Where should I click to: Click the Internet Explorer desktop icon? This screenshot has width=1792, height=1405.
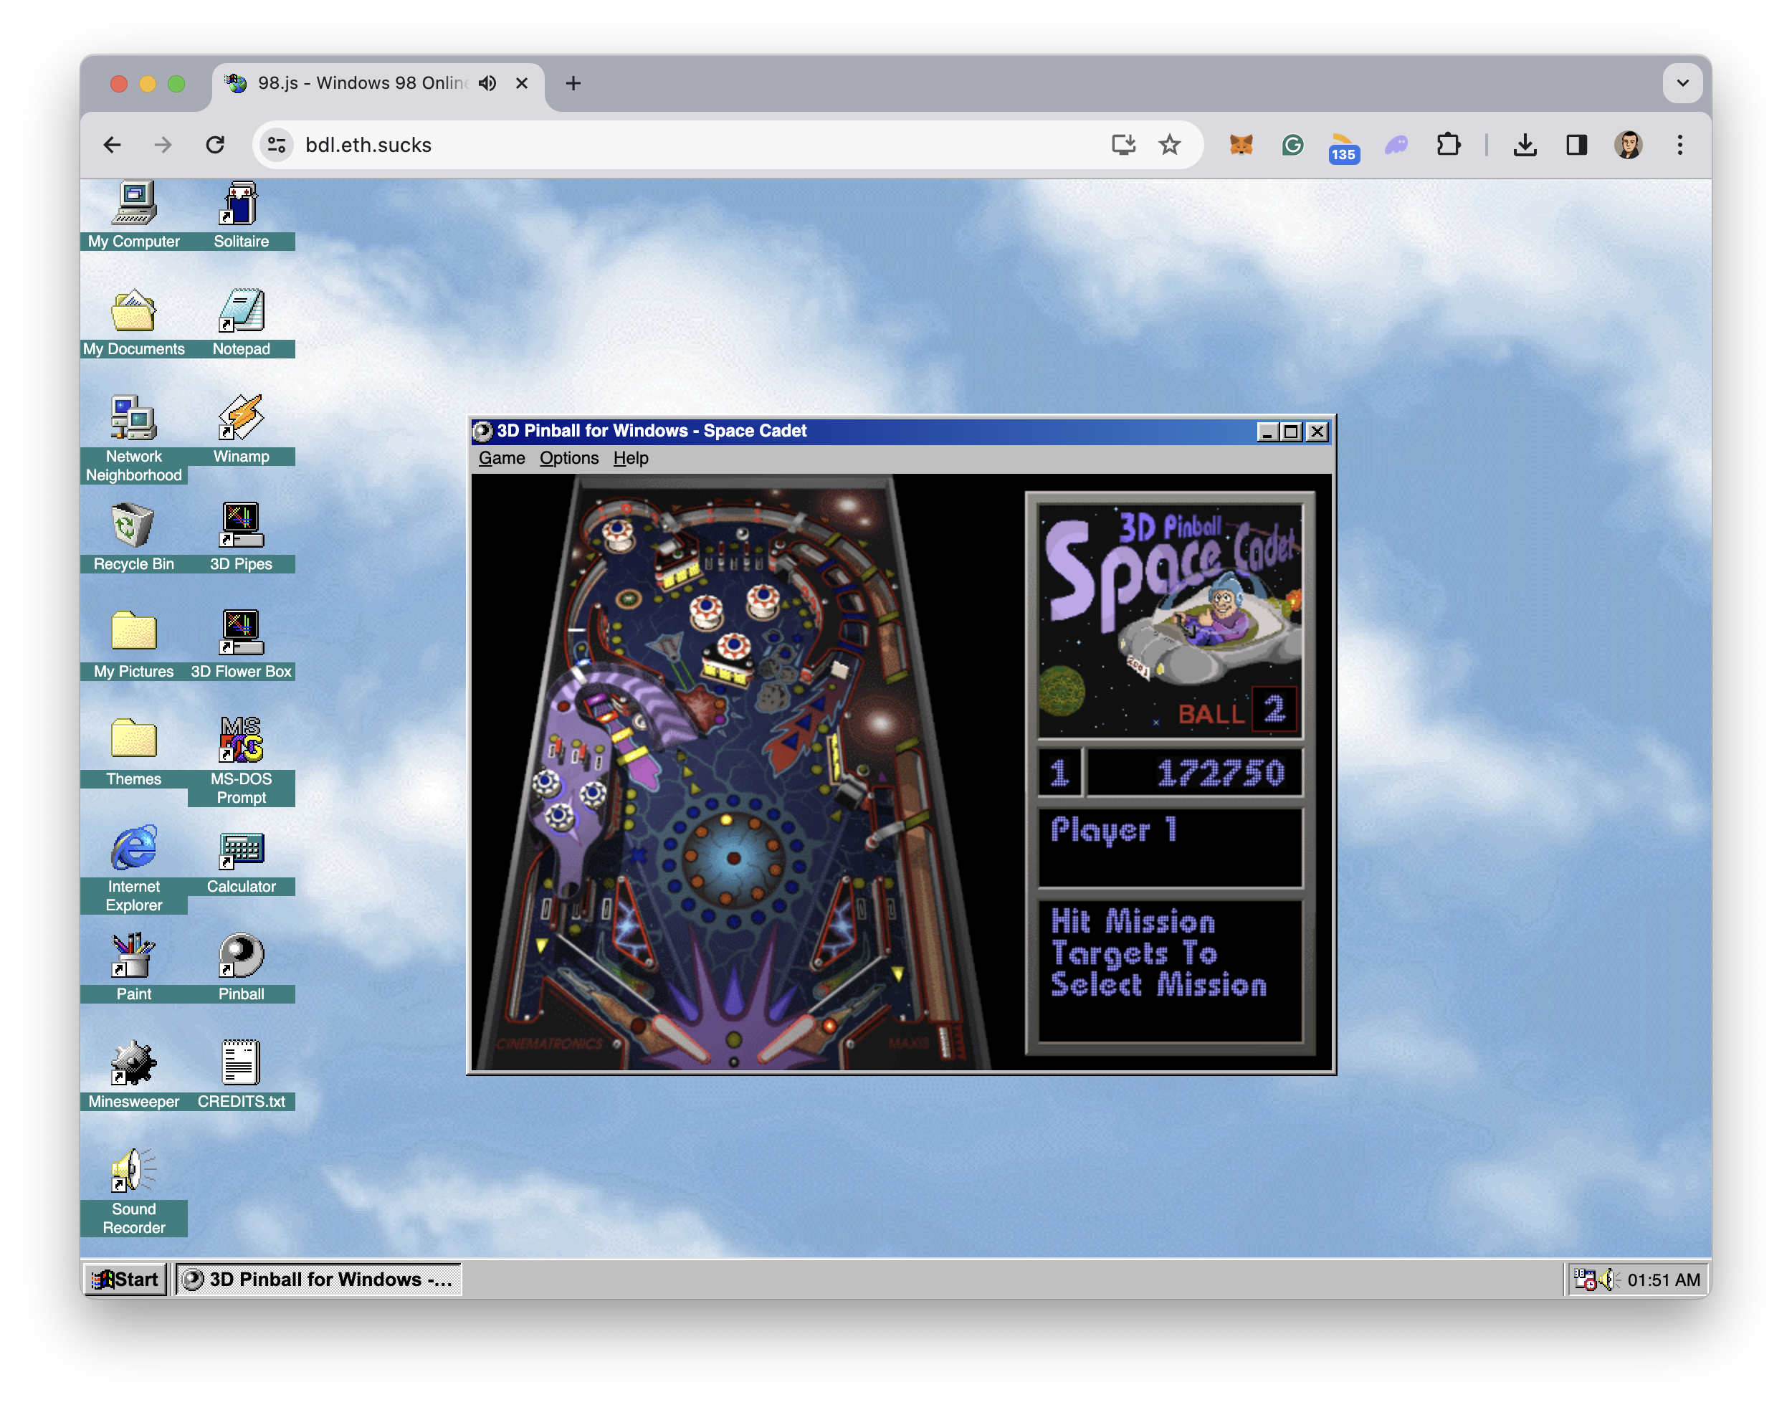pos(133,849)
